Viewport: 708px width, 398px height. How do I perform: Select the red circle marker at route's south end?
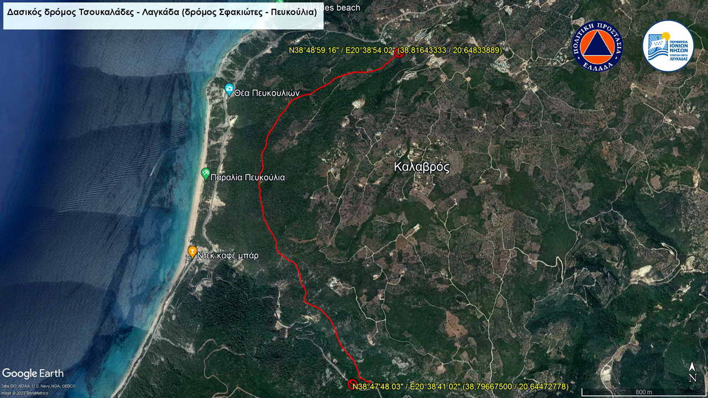click(x=351, y=384)
